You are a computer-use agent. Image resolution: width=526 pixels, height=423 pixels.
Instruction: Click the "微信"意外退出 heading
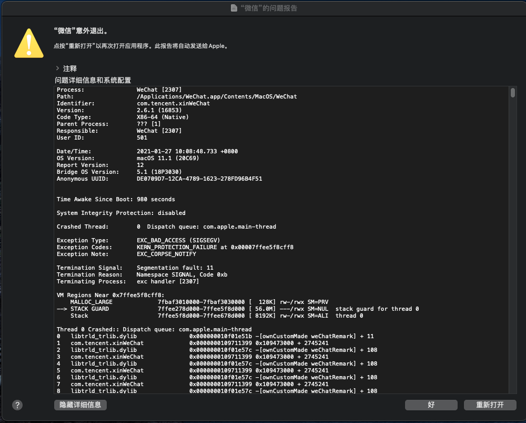[82, 31]
